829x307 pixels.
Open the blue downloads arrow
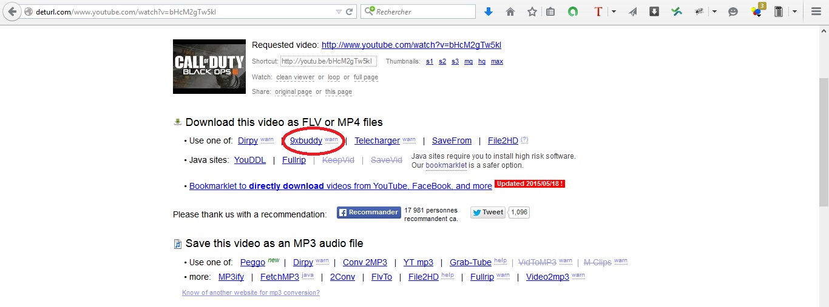tap(489, 12)
